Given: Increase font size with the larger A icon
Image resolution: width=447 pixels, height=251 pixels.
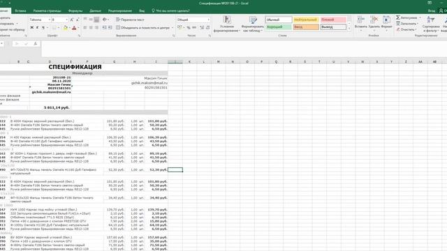Looking at the screenshot, I should [72, 20].
